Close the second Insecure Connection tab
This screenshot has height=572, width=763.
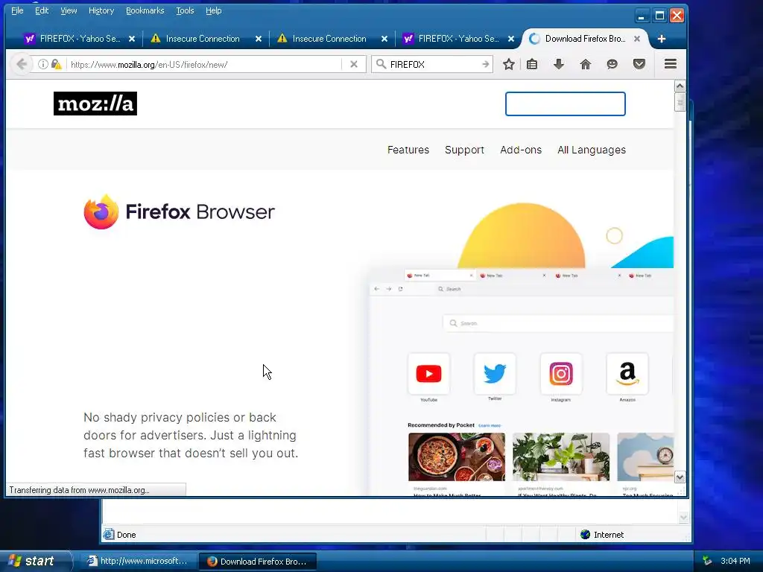pos(384,39)
